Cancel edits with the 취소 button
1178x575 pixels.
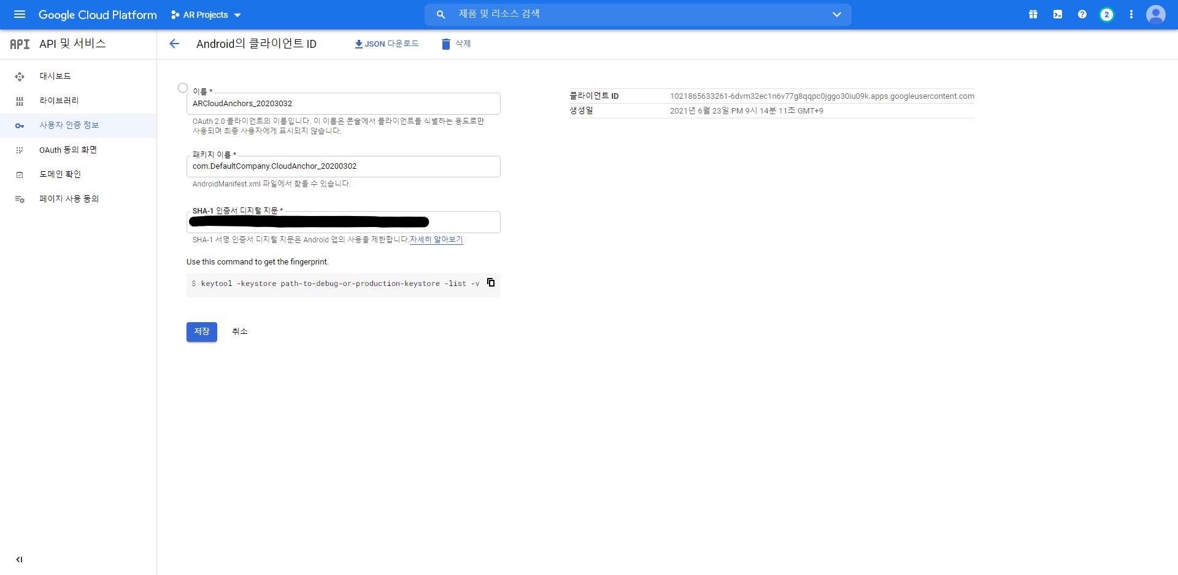[x=240, y=331]
